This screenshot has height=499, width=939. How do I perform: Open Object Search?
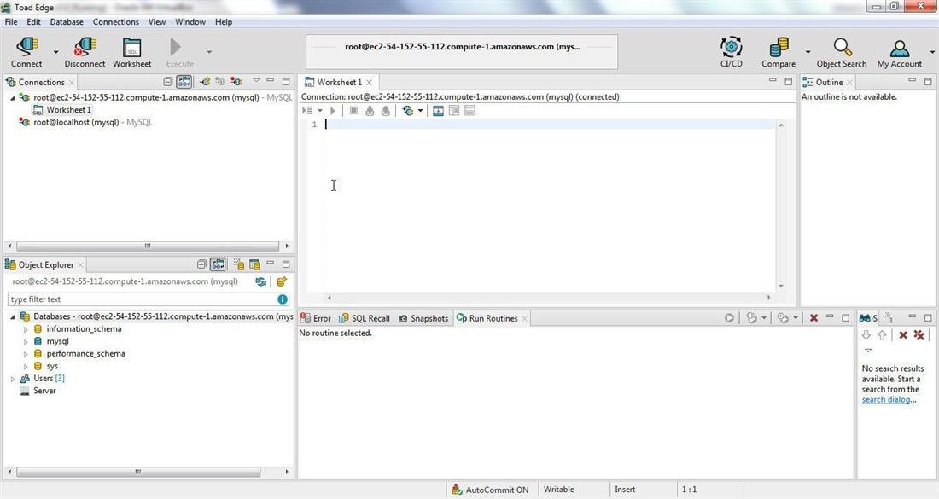(842, 52)
